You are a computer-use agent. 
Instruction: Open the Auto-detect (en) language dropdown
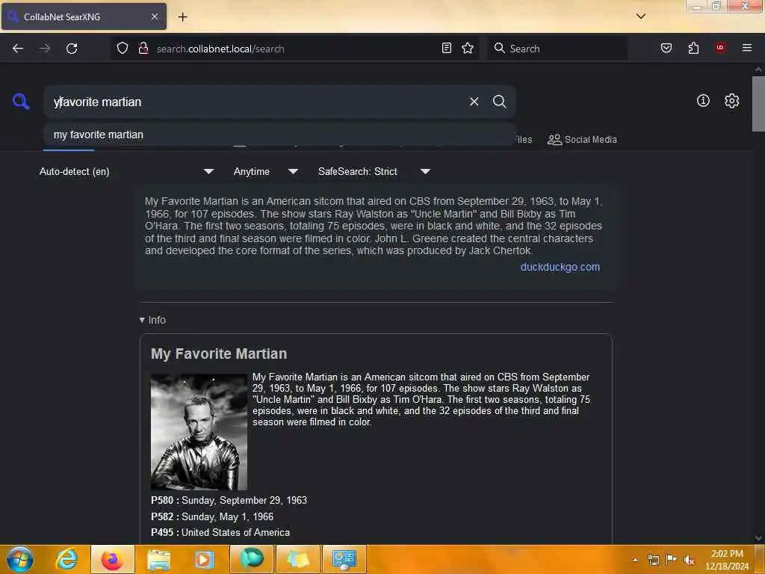tap(126, 171)
